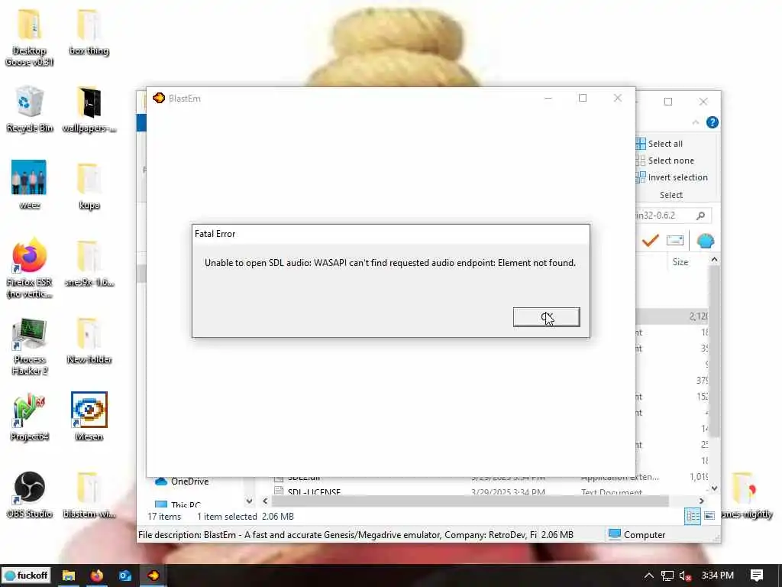
Task: Select the wallpapers folder icon
Action: [89, 109]
